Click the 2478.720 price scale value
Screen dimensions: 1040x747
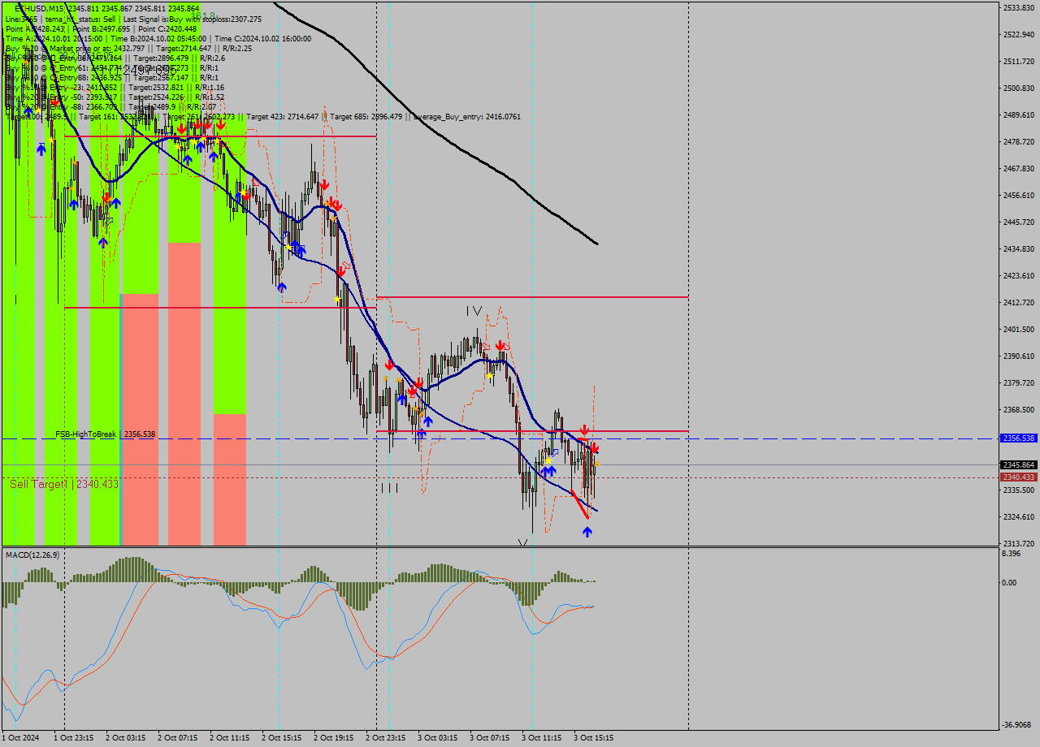pyautogui.click(x=1018, y=142)
